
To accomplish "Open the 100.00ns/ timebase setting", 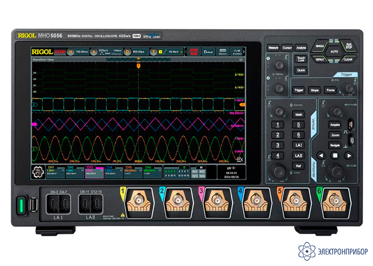I will pyautogui.click(x=82, y=52).
